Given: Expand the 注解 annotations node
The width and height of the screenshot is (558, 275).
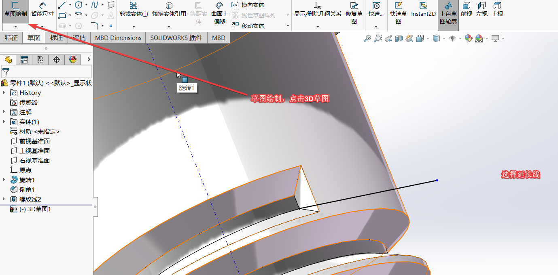Looking at the screenshot, I should 4,112.
